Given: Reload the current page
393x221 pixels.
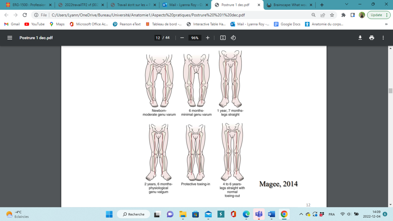Looking at the screenshot, I should click(25, 15).
